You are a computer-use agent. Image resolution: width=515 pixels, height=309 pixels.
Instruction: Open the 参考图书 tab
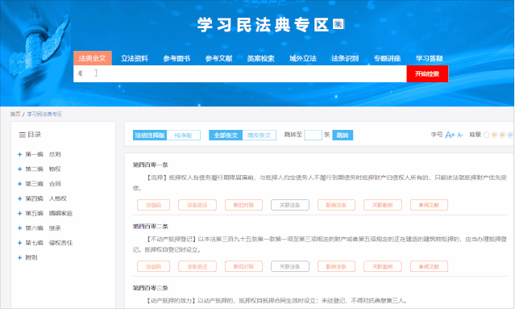tap(177, 59)
